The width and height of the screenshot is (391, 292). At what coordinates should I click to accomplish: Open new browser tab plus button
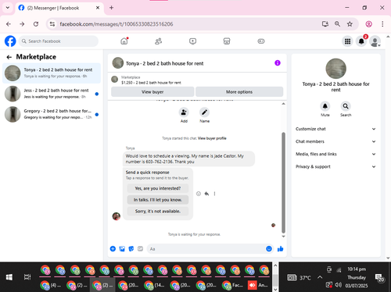(x=111, y=8)
